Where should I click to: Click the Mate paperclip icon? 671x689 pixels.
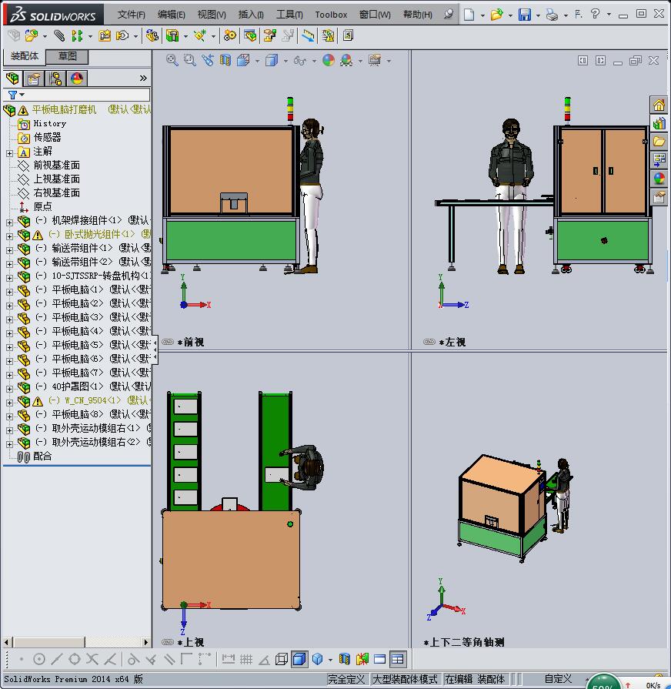pyautogui.click(x=58, y=35)
